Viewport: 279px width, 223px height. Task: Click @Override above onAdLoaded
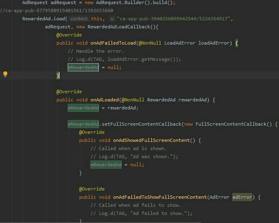pos(69,92)
